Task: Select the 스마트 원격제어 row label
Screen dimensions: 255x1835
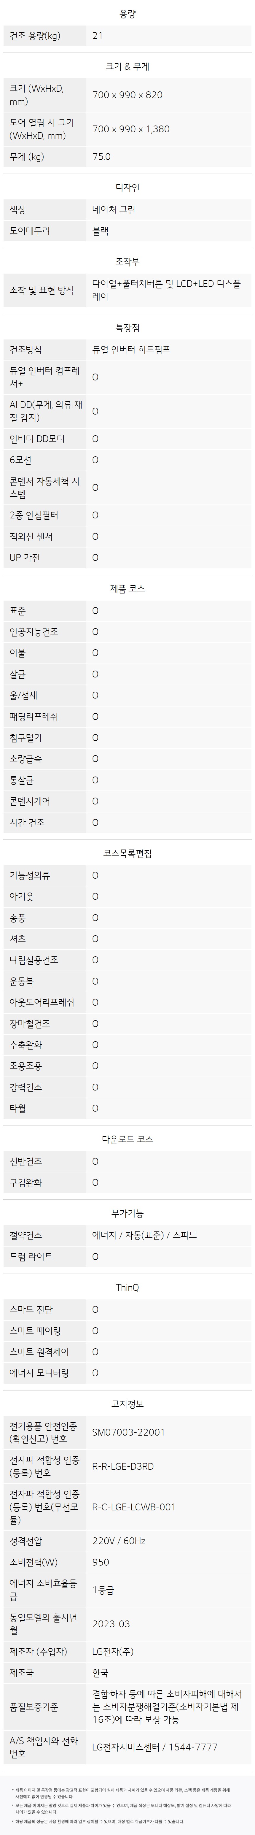Action: click(x=39, y=1352)
